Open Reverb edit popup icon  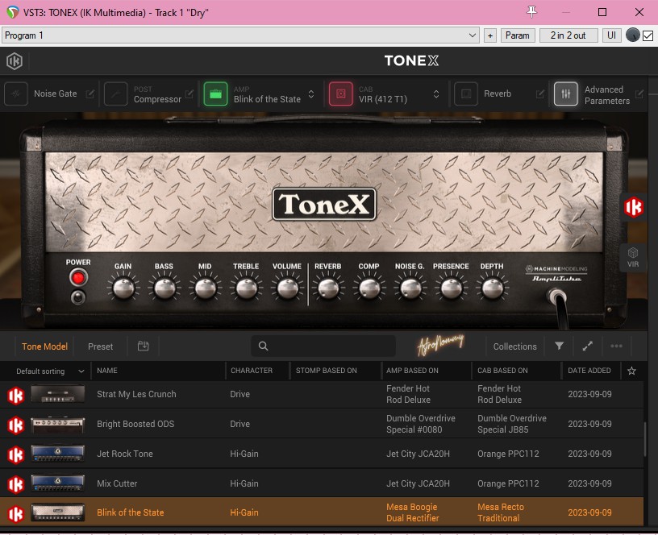[x=540, y=94]
